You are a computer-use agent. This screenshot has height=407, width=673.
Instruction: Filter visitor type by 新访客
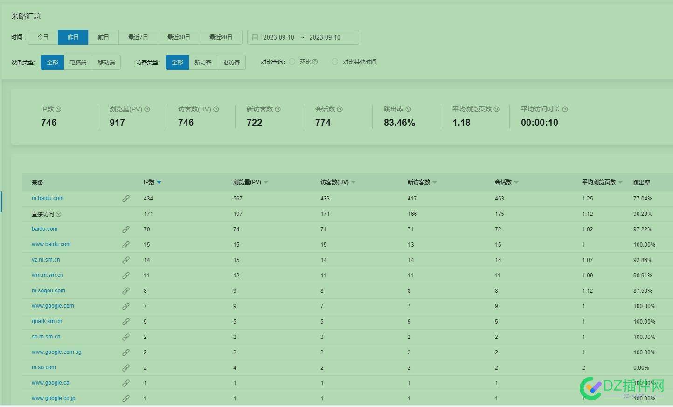[x=203, y=62]
